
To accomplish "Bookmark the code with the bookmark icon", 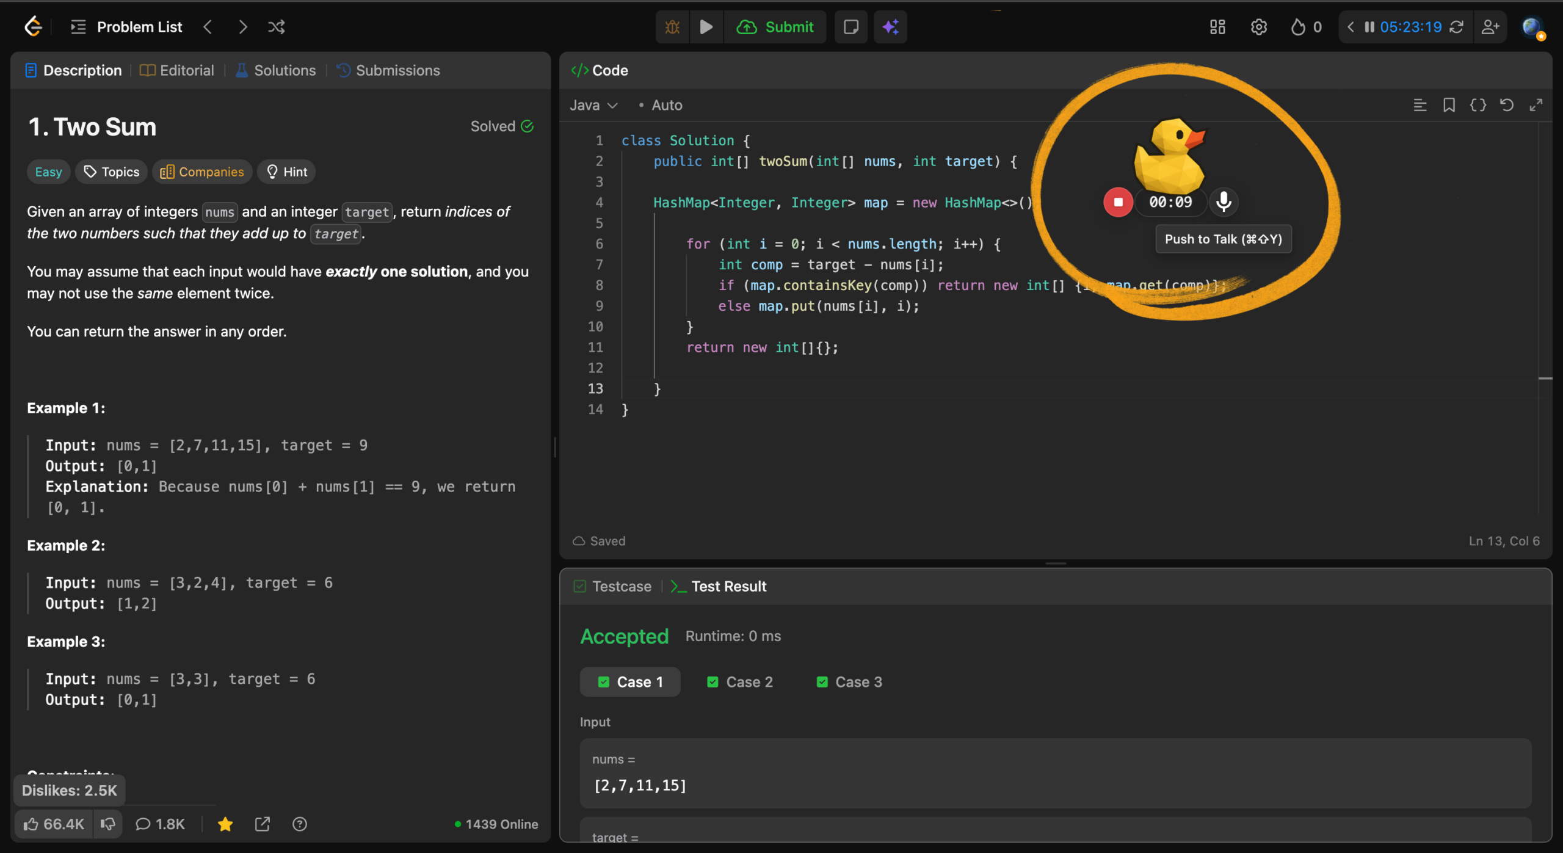I will pos(1449,105).
